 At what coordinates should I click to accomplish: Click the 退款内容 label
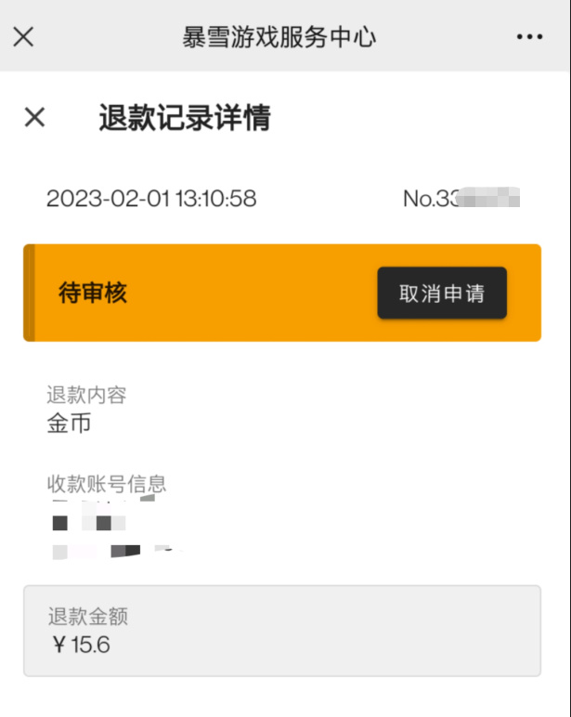click(x=86, y=395)
